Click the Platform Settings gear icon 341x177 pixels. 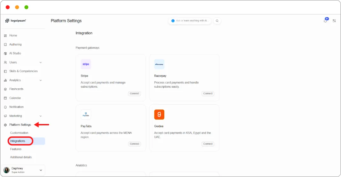coord(5,125)
